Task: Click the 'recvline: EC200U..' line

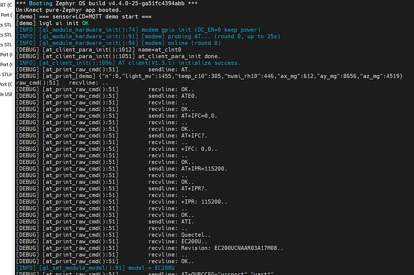Action: tap(112, 241)
